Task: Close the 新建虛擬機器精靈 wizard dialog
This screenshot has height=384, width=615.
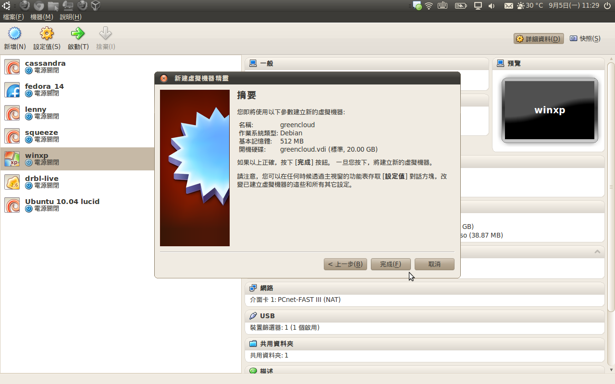Action: click(164, 78)
